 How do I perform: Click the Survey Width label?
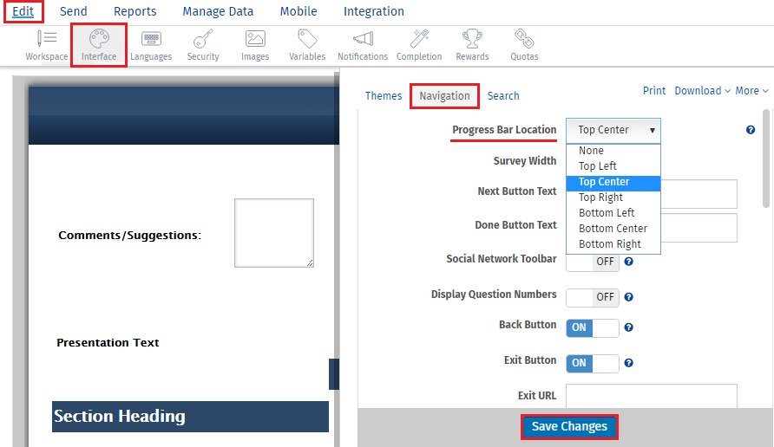click(x=525, y=160)
